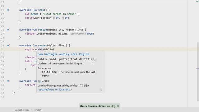Click the override gutter icon beside resize()
The height and width of the screenshot is (112, 199).
pos(8,30)
